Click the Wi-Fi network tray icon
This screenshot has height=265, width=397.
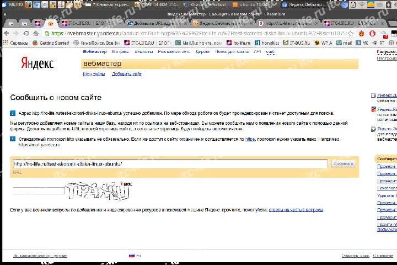(362, 4)
